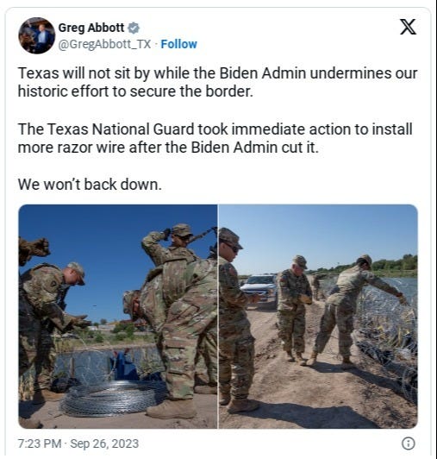437x459 pixels.
Task: Select the paragraph about Texas National Guard
Action: pos(215,138)
